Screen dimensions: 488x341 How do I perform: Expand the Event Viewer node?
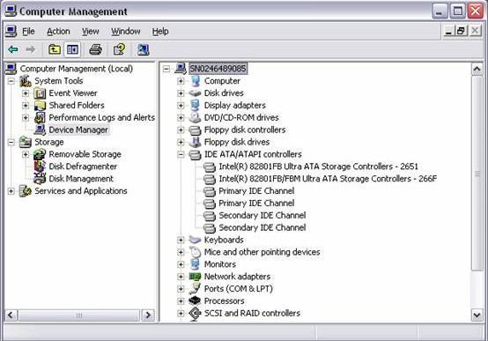[x=26, y=93]
